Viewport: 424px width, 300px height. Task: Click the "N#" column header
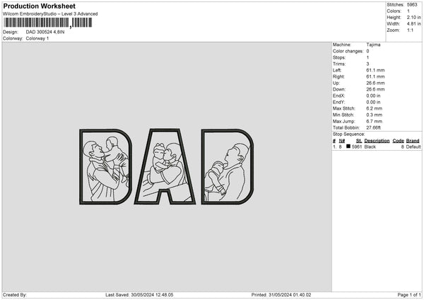click(x=342, y=141)
